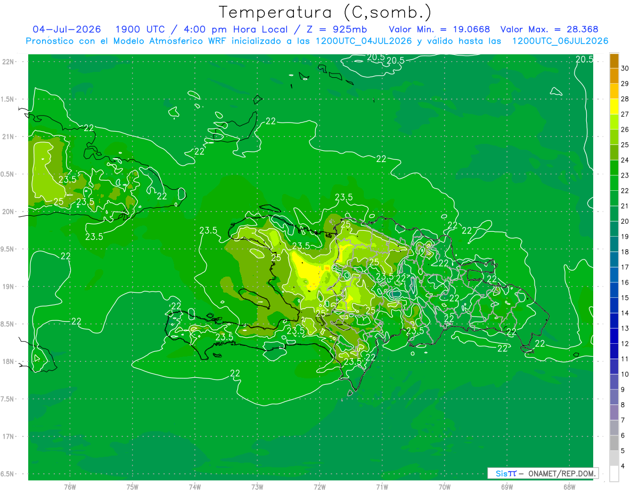
Task: Pick the dark blue swatch between 12 and 13
Action: [x=614, y=336]
